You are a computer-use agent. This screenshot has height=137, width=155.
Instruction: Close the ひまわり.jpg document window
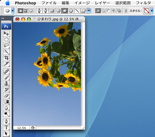pos(17,19)
